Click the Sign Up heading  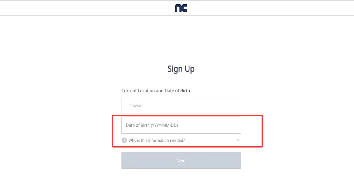coord(181,69)
